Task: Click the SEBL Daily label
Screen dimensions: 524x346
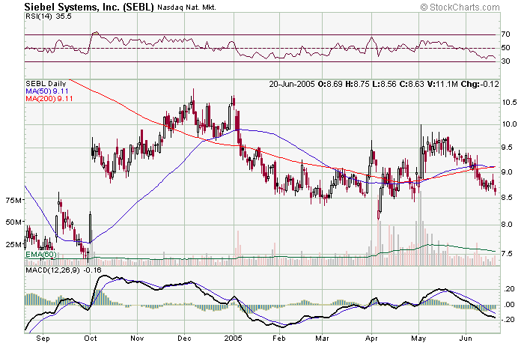Action: [x=46, y=84]
